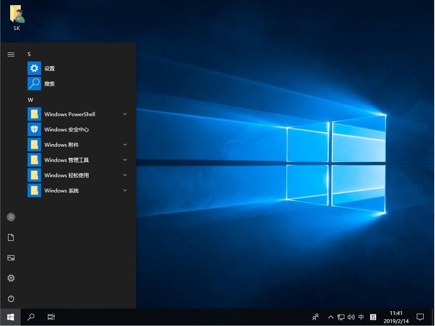Open Windows 安全中心 from the Start menu
435x326 pixels.
point(66,129)
